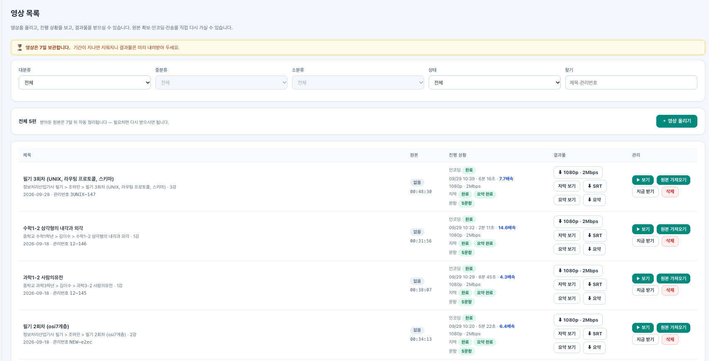The height and width of the screenshot is (361, 709).
Task: Download 요약 for 필기 2회차 row
Action: pyautogui.click(x=594, y=347)
